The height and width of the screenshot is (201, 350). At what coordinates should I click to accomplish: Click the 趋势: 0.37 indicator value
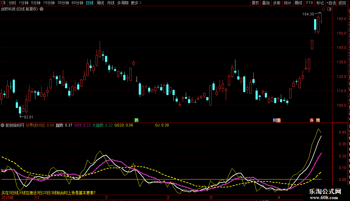point(64,125)
